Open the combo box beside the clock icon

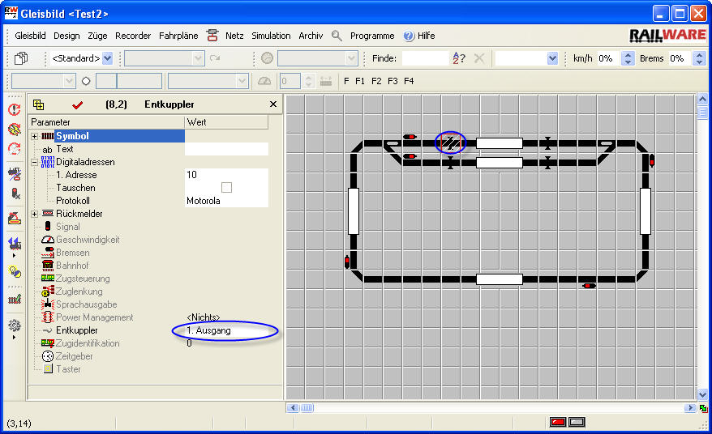pyautogui.click(x=317, y=58)
